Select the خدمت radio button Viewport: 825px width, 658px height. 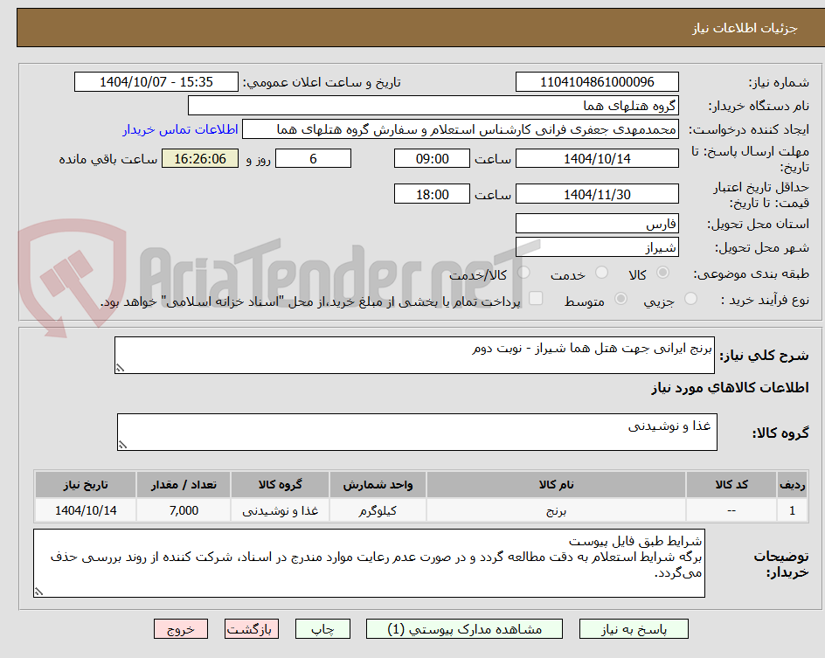[601, 273]
